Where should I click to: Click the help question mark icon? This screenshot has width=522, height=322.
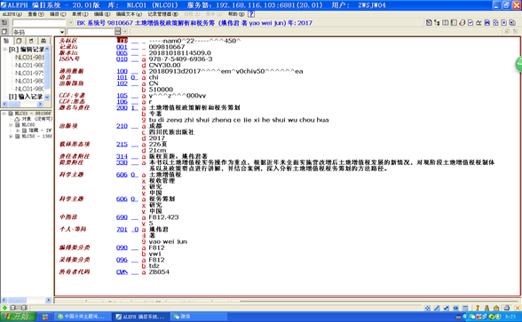click(251, 14)
